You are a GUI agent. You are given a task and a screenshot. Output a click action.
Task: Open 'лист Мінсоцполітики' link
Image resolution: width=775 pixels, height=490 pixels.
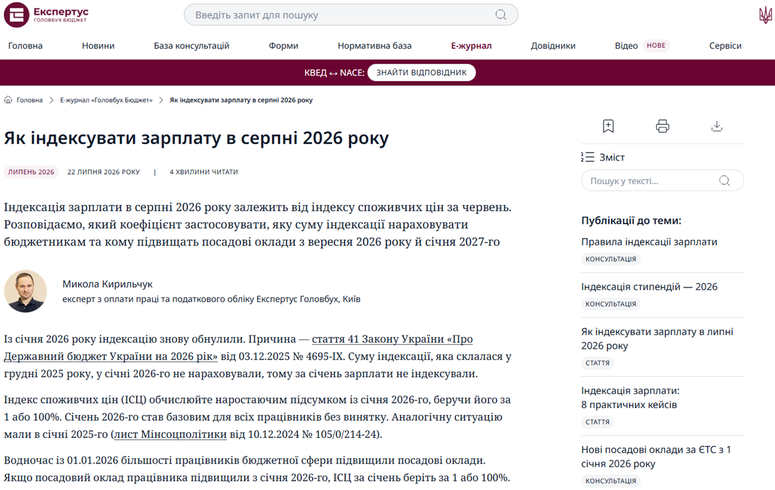click(x=170, y=435)
